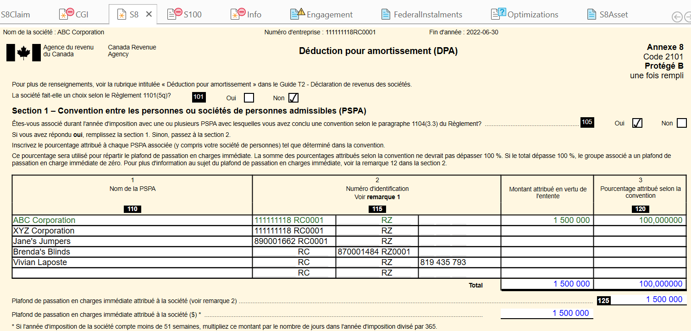The width and height of the screenshot is (691, 331).
Task: Click the S8Asset document icon
Action: click(x=591, y=14)
